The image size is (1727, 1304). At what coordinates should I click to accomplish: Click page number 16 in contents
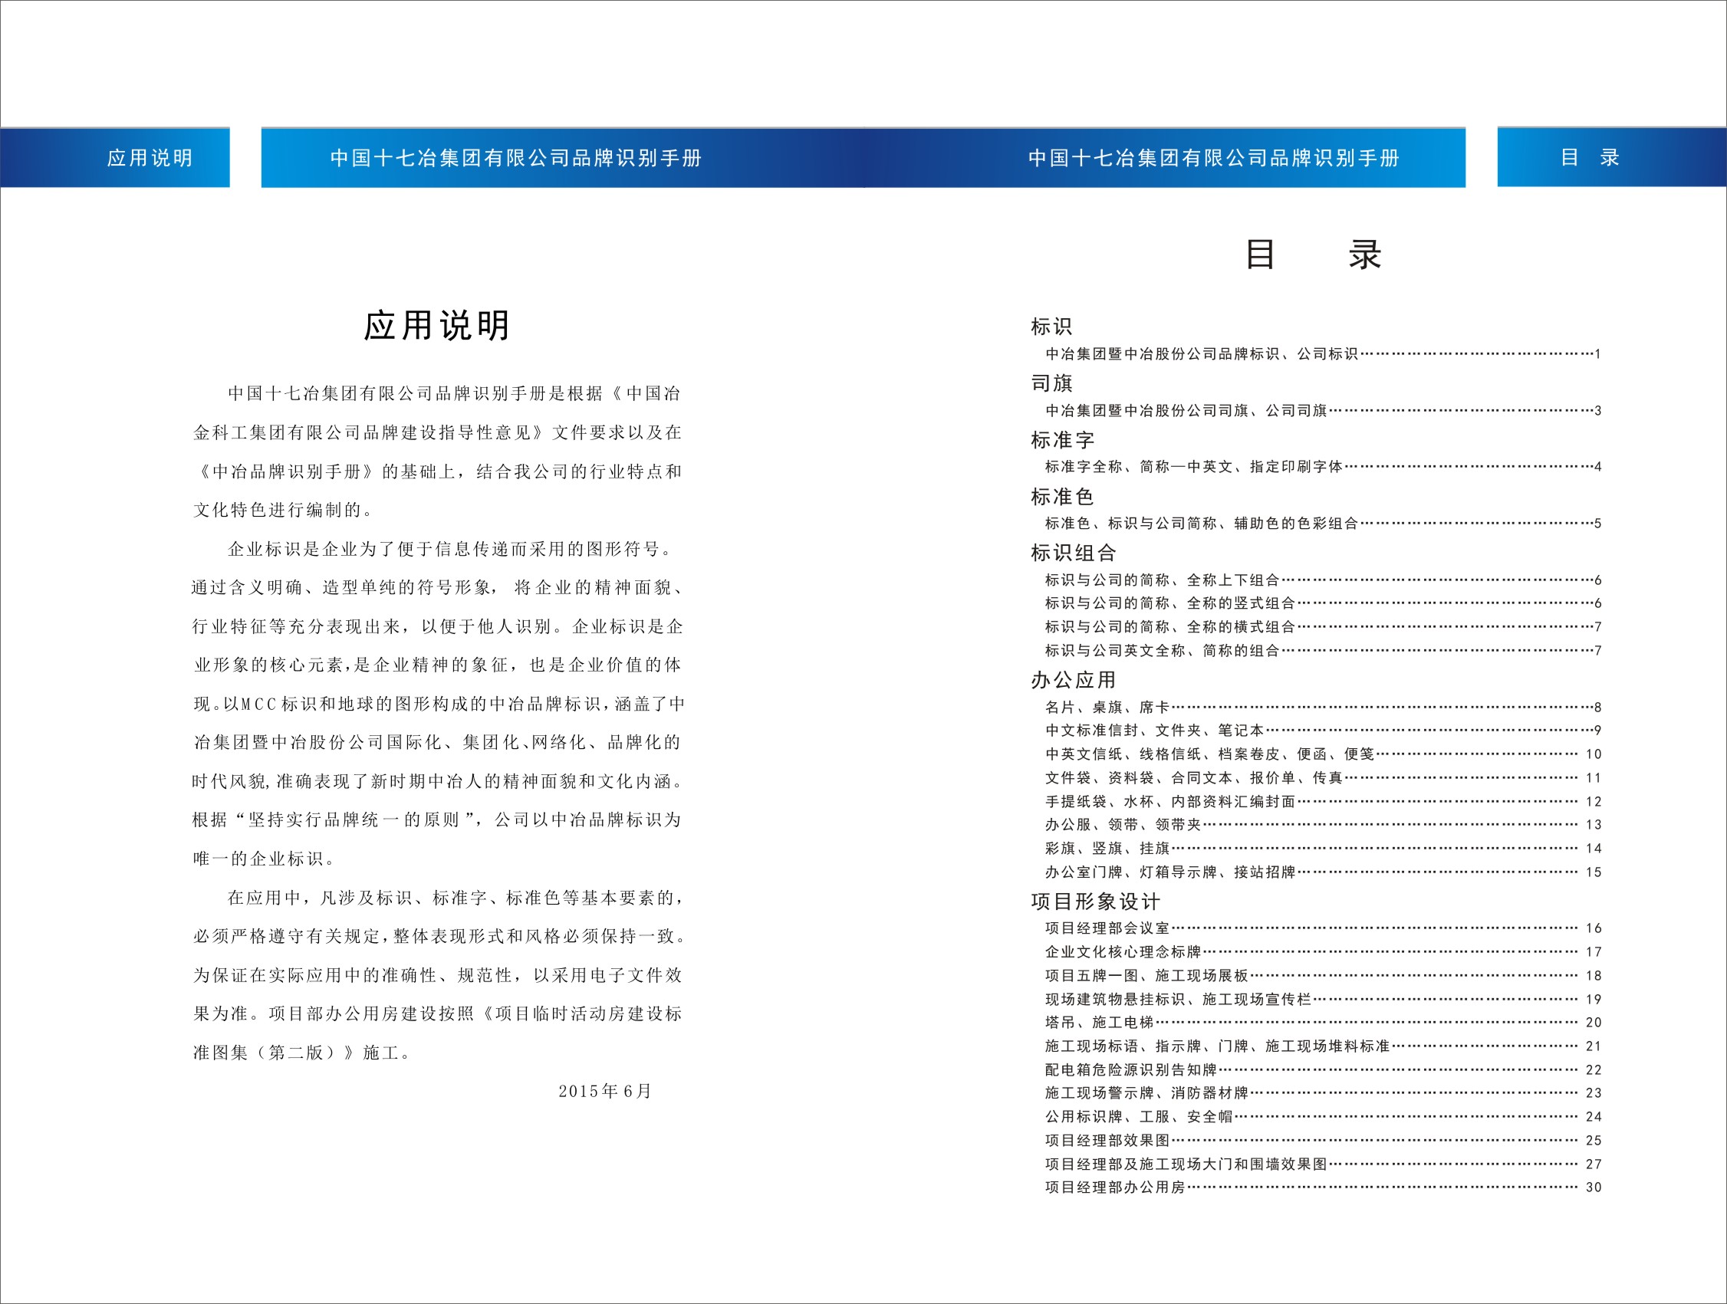(1594, 928)
